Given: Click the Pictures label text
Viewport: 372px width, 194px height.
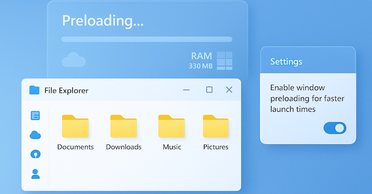Looking at the screenshot, I should coord(216,147).
